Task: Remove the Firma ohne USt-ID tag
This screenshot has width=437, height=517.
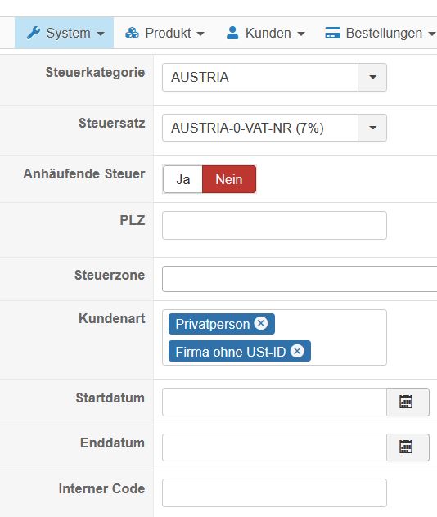Action: click(x=297, y=351)
